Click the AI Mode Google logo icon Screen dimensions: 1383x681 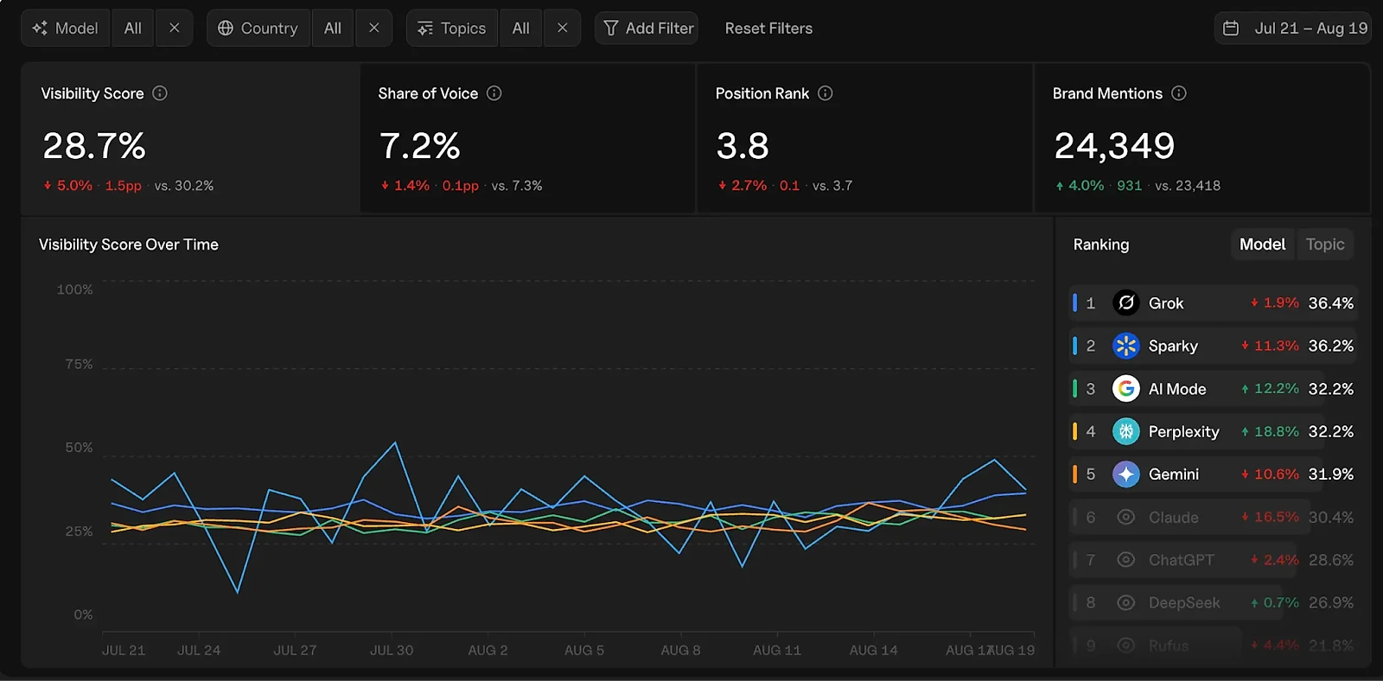(1125, 389)
